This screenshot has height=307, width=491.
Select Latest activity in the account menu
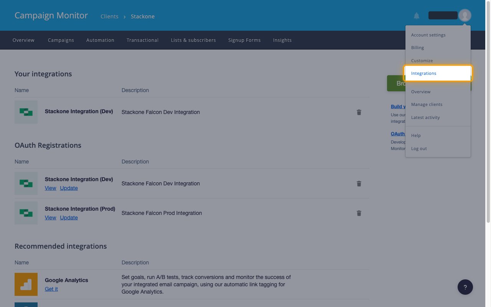(425, 117)
